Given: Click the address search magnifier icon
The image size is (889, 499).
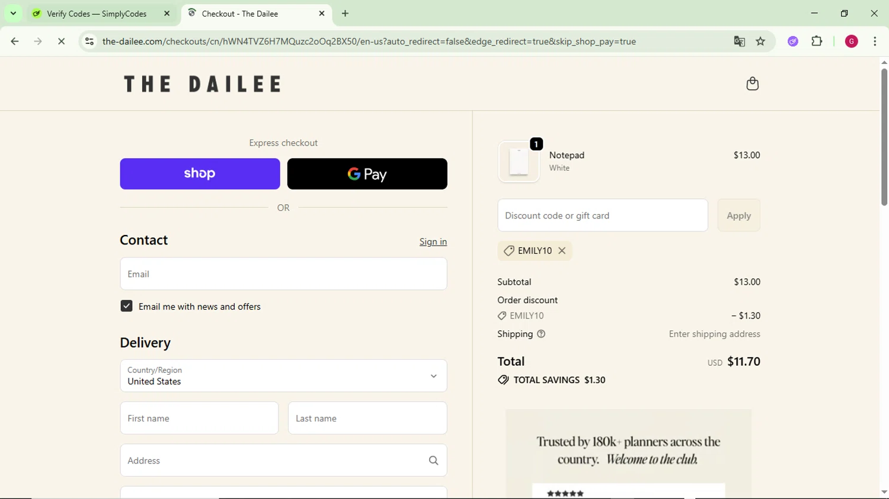Looking at the screenshot, I should [x=433, y=461].
